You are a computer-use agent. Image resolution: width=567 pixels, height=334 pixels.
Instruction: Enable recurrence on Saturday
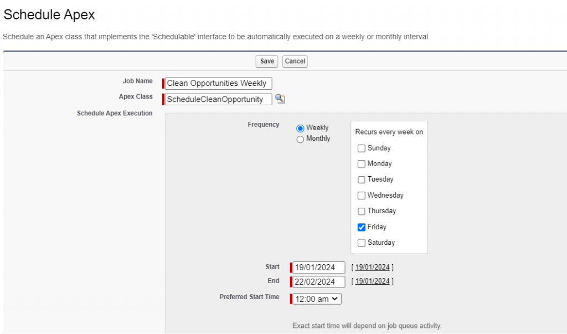pos(362,243)
